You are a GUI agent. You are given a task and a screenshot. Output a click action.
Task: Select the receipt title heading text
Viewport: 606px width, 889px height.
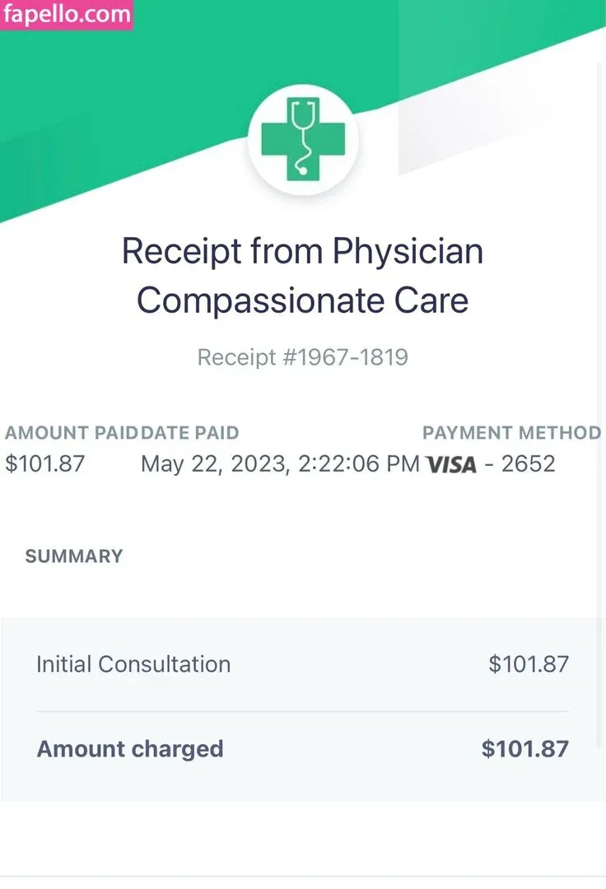click(x=302, y=276)
